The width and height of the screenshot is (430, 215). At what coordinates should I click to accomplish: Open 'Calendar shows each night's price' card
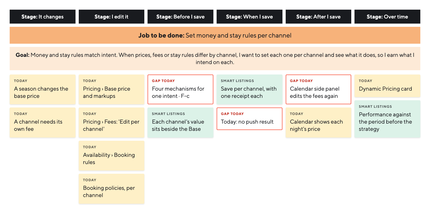click(318, 123)
